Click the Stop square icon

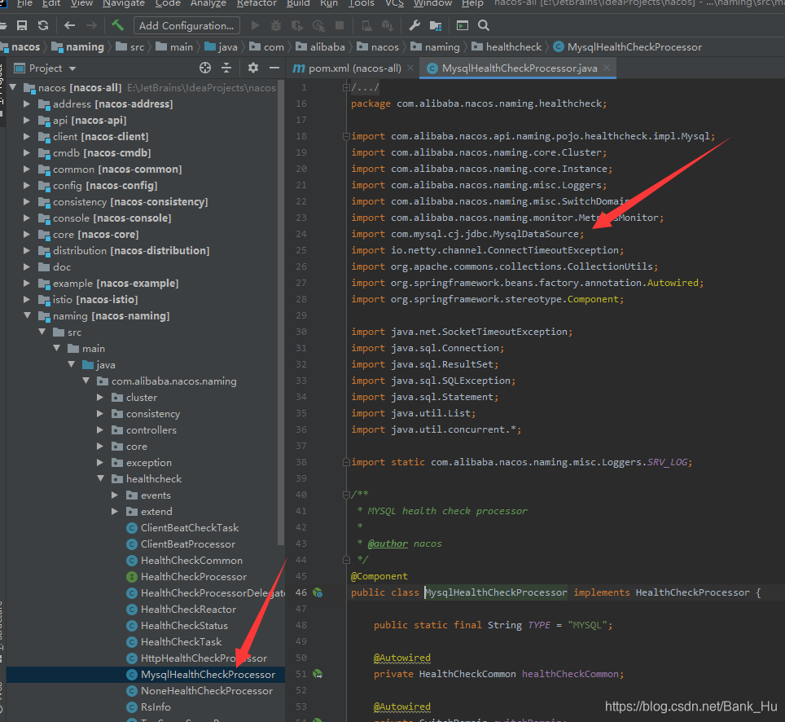tap(340, 25)
